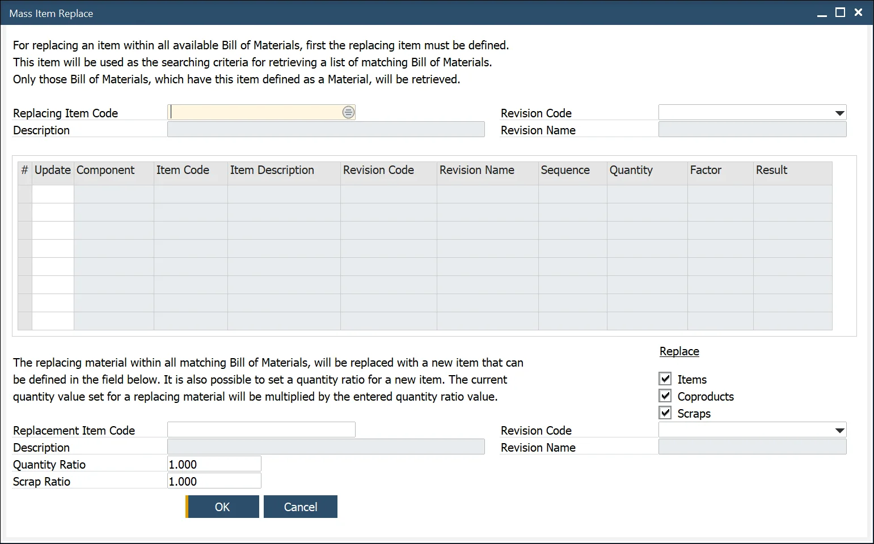Uncheck the Items checkbox
874x544 pixels.
pyautogui.click(x=665, y=379)
